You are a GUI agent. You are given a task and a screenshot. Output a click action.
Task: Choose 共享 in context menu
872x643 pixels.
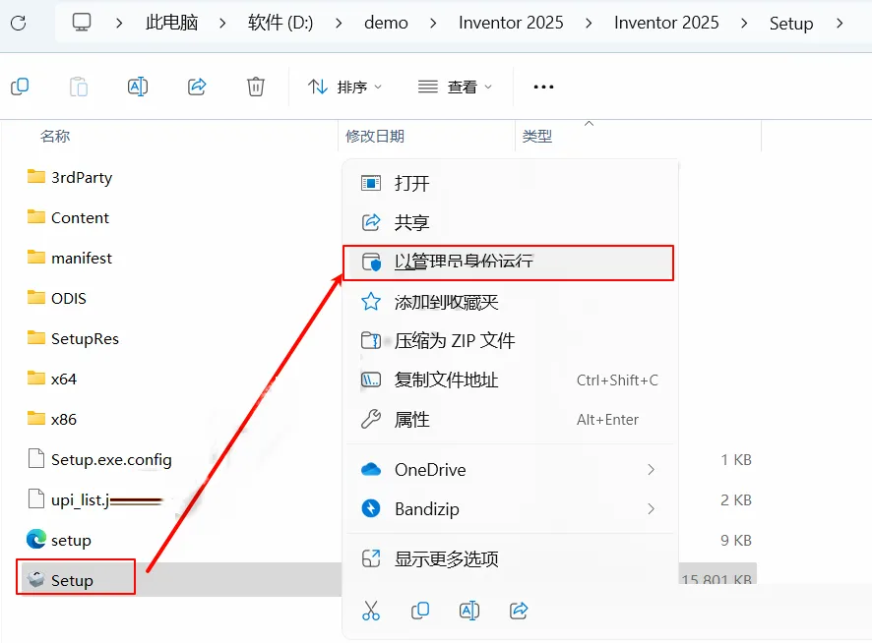point(510,222)
